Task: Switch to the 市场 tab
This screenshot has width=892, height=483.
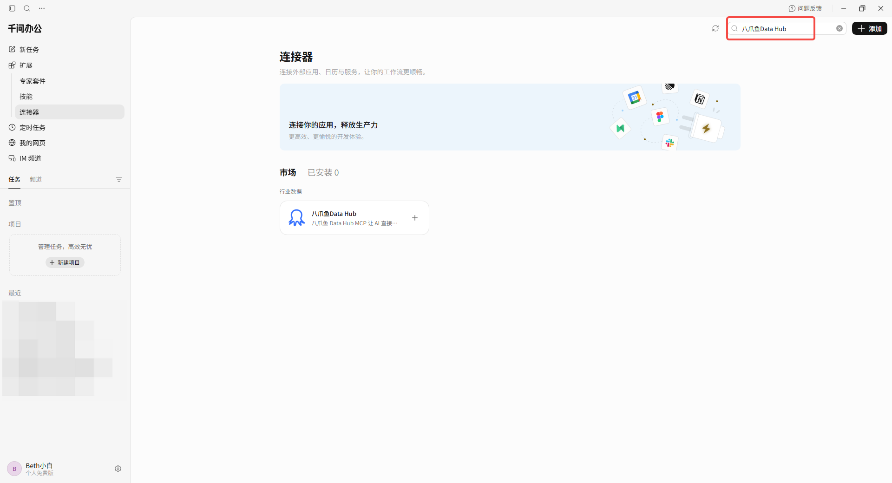Action: point(288,173)
